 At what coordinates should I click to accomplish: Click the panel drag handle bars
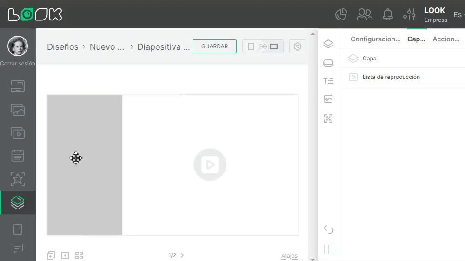click(328, 249)
